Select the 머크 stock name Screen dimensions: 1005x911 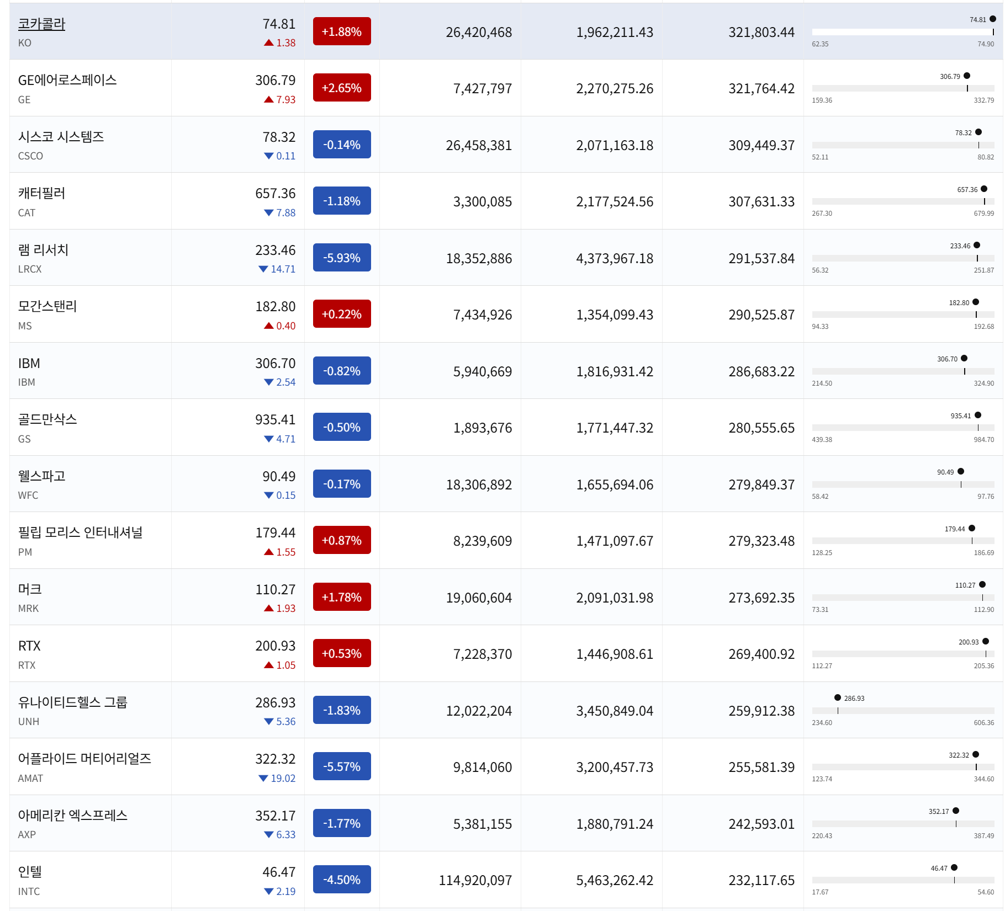coord(30,589)
